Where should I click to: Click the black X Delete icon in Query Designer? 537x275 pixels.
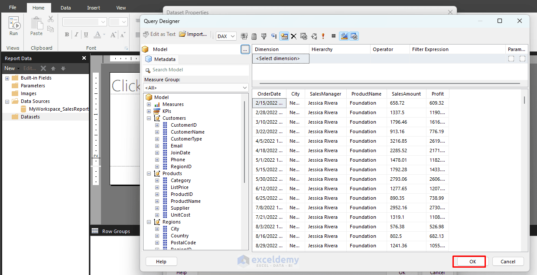click(293, 36)
